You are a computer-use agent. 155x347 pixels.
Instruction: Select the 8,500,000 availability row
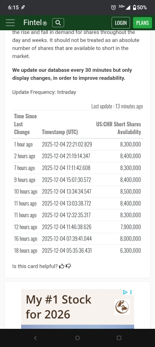pos(77,192)
